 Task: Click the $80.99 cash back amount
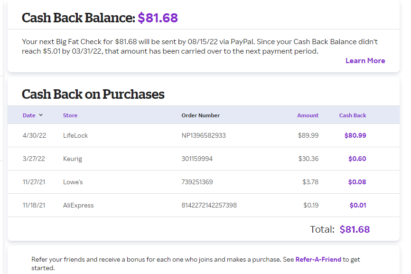pyautogui.click(x=355, y=135)
